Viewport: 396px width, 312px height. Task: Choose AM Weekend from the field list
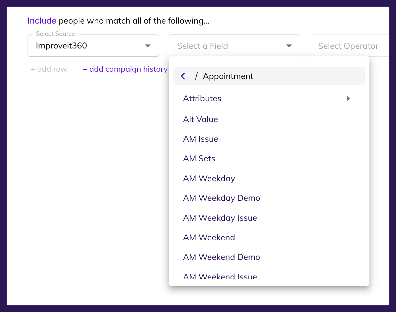click(209, 237)
